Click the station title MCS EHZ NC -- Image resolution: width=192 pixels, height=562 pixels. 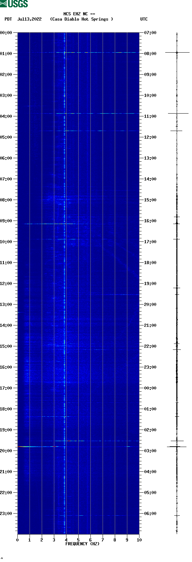tap(79, 14)
